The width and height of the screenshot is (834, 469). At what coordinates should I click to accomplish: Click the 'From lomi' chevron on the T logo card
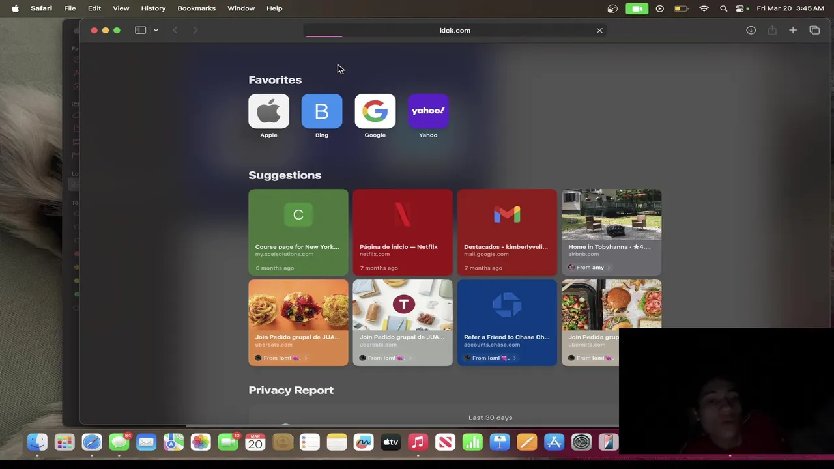tap(410, 358)
